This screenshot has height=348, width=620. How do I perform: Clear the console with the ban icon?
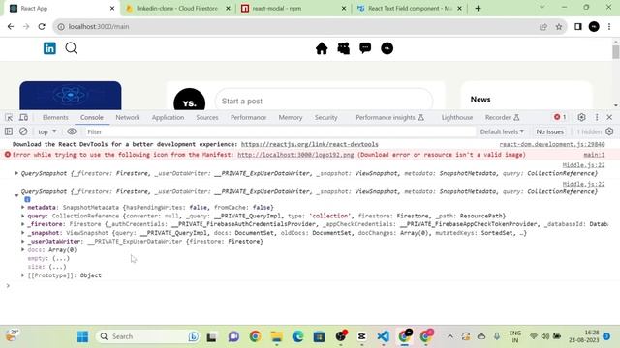click(23, 131)
